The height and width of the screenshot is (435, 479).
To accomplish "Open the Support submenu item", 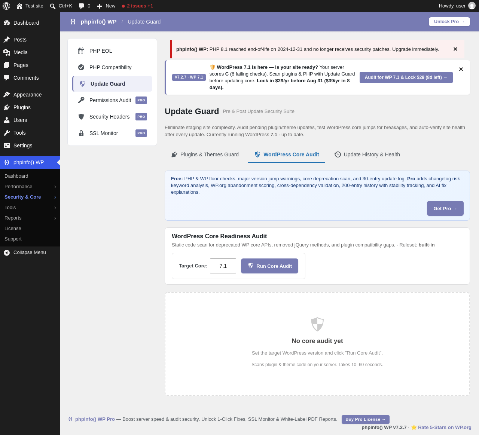I will [13, 239].
